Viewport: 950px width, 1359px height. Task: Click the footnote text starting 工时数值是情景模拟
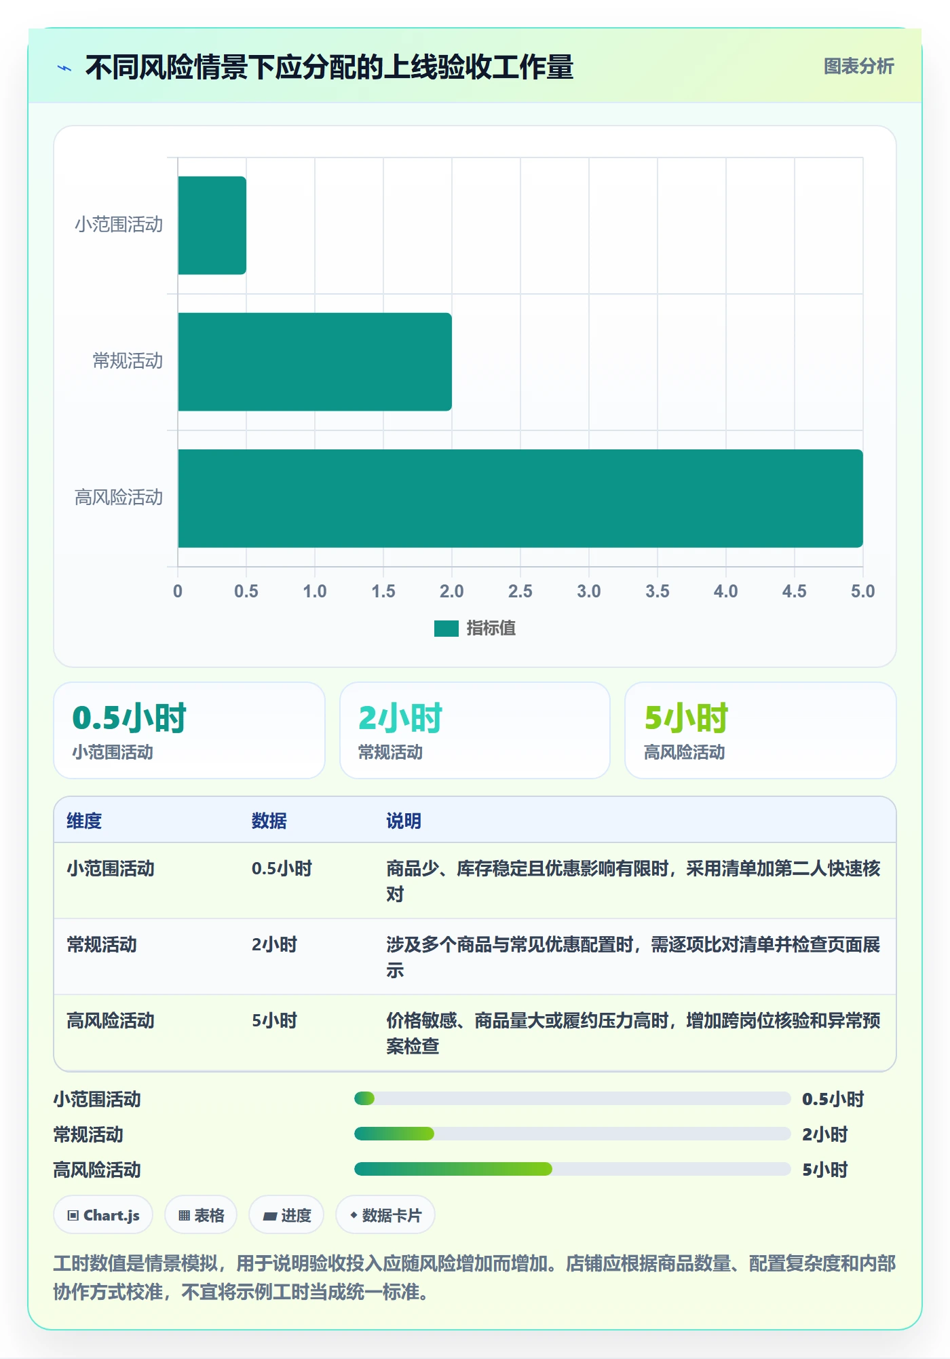474,1277
